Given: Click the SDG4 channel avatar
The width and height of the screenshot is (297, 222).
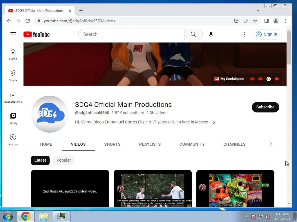Looking at the screenshot, I should point(49,114).
